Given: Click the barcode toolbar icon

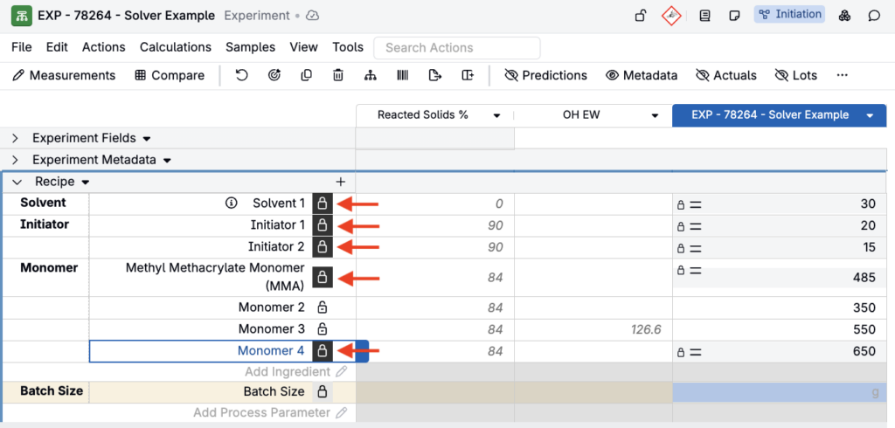Looking at the screenshot, I should tap(403, 75).
